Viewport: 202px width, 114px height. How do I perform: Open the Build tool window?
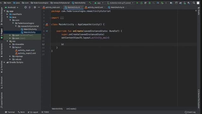click(x=21, y=112)
